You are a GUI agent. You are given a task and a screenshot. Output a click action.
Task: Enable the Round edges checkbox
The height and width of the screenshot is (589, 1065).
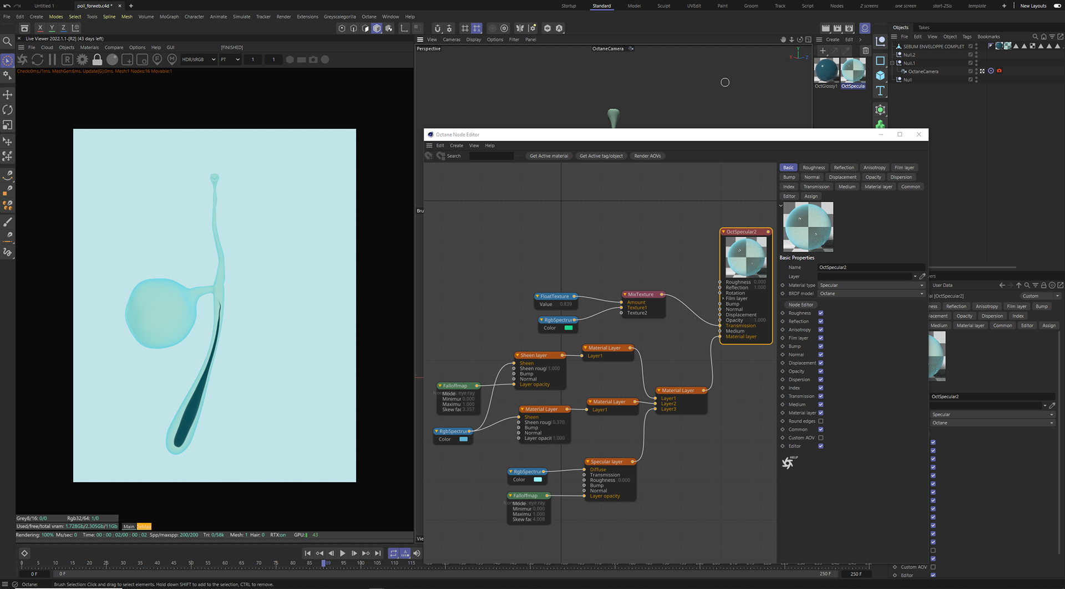[x=820, y=421]
